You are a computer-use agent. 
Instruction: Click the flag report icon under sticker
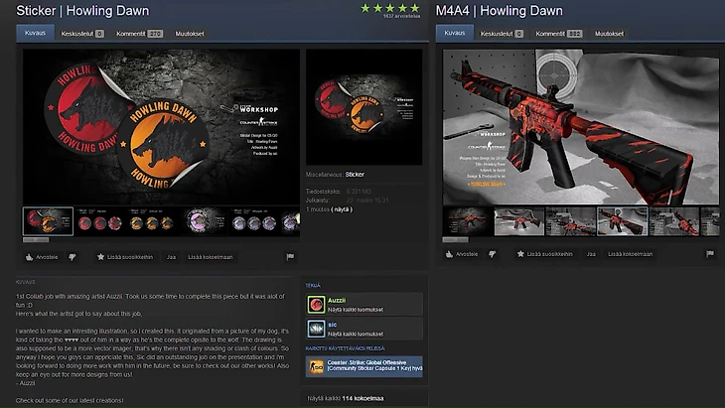click(290, 257)
